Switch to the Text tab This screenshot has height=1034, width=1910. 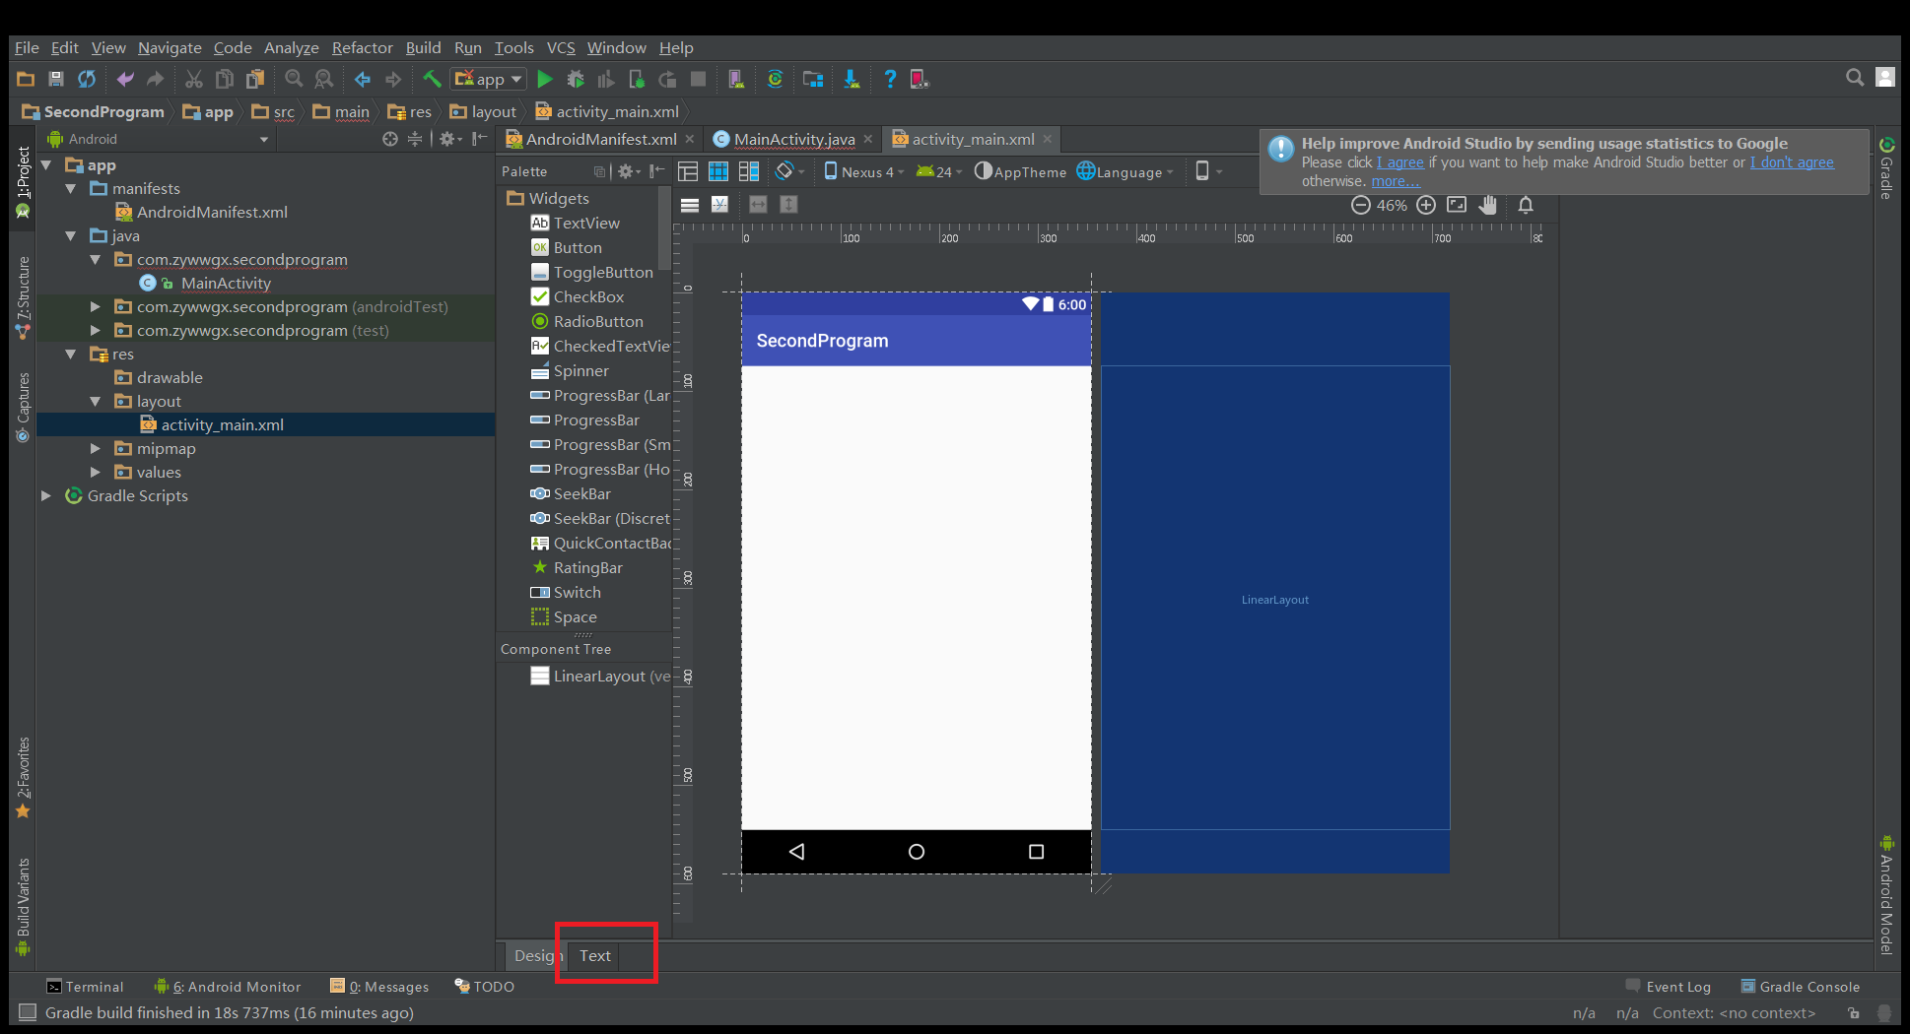594,955
